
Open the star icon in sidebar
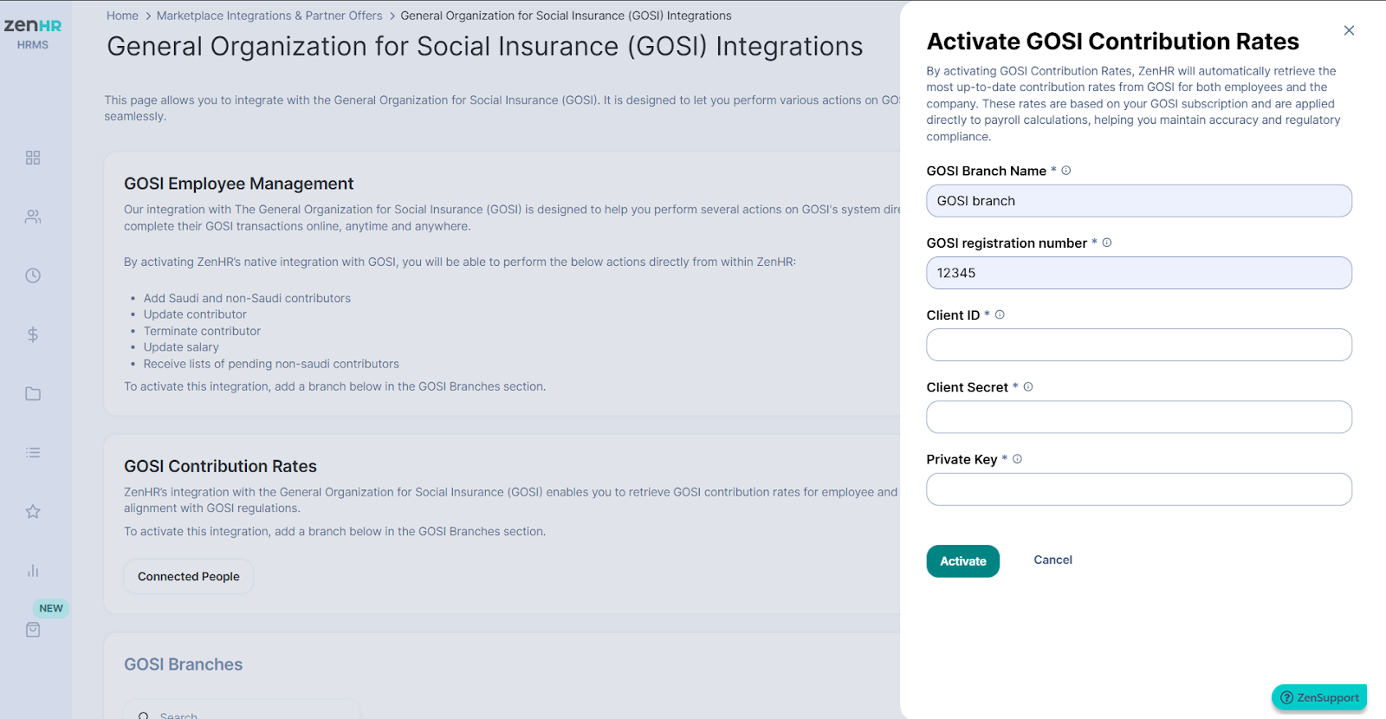click(x=33, y=511)
